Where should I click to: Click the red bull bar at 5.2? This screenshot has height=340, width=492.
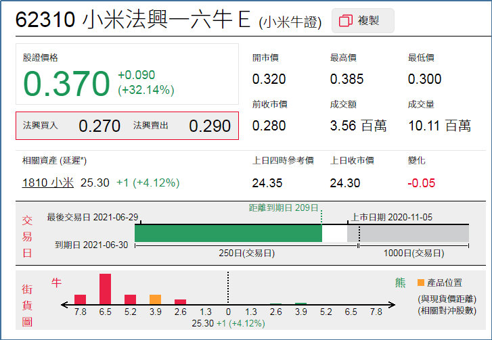(x=130, y=299)
